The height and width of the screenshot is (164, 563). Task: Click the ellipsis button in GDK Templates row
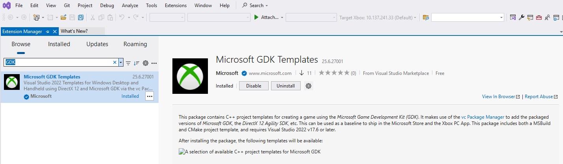tap(150, 96)
